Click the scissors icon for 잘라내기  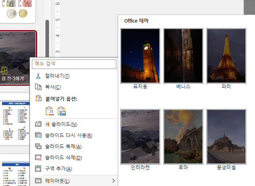[38, 76]
